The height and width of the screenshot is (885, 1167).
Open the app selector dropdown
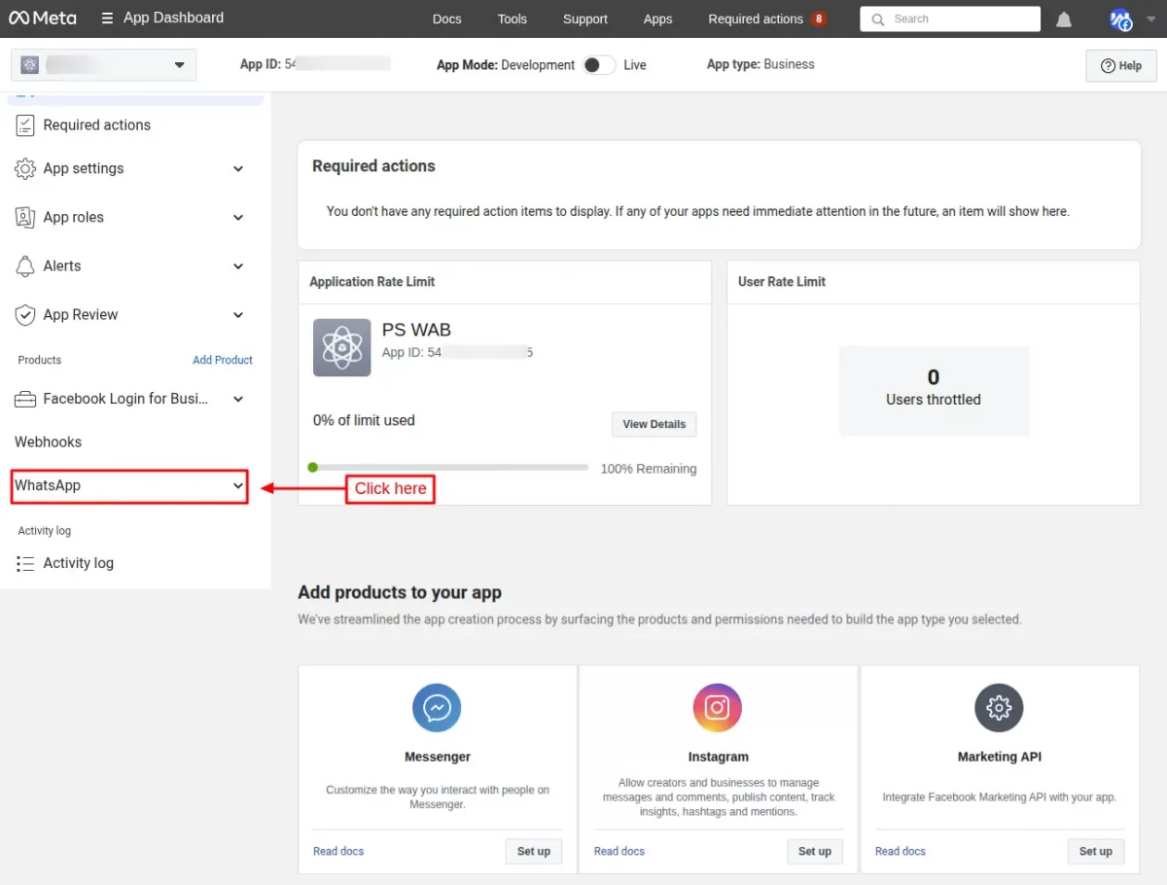coord(178,64)
